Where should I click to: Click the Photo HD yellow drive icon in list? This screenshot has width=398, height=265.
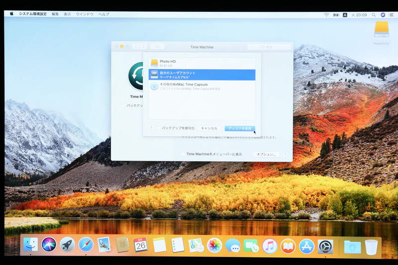(154, 63)
